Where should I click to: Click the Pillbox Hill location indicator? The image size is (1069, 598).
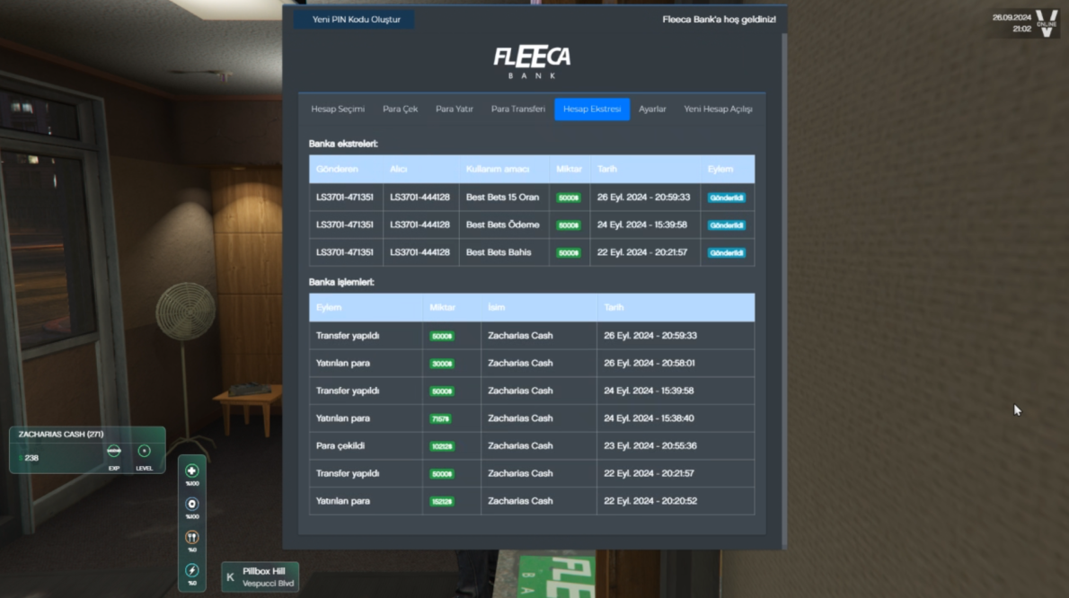(x=260, y=576)
